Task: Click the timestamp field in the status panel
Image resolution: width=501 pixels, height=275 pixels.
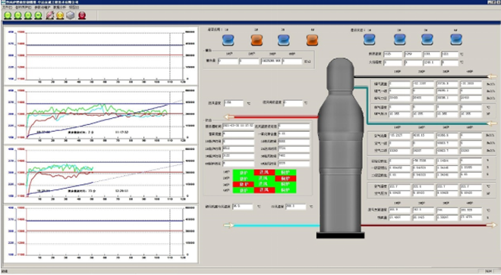Action: (238, 126)
